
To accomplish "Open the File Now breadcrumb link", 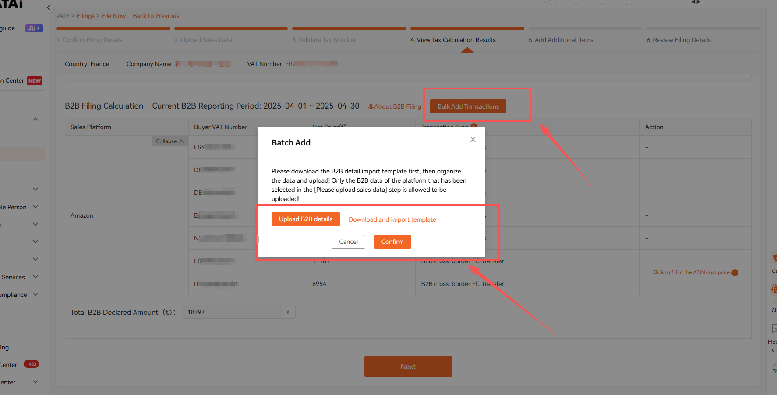I will click(113, 16).
